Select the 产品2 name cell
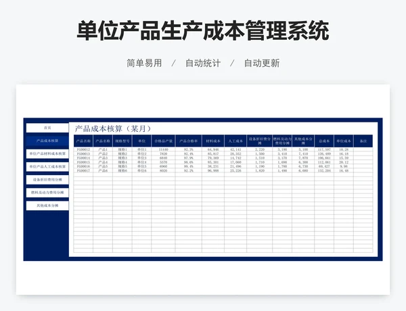This screenshot has height=311, width=406. (x=103, y=153)
